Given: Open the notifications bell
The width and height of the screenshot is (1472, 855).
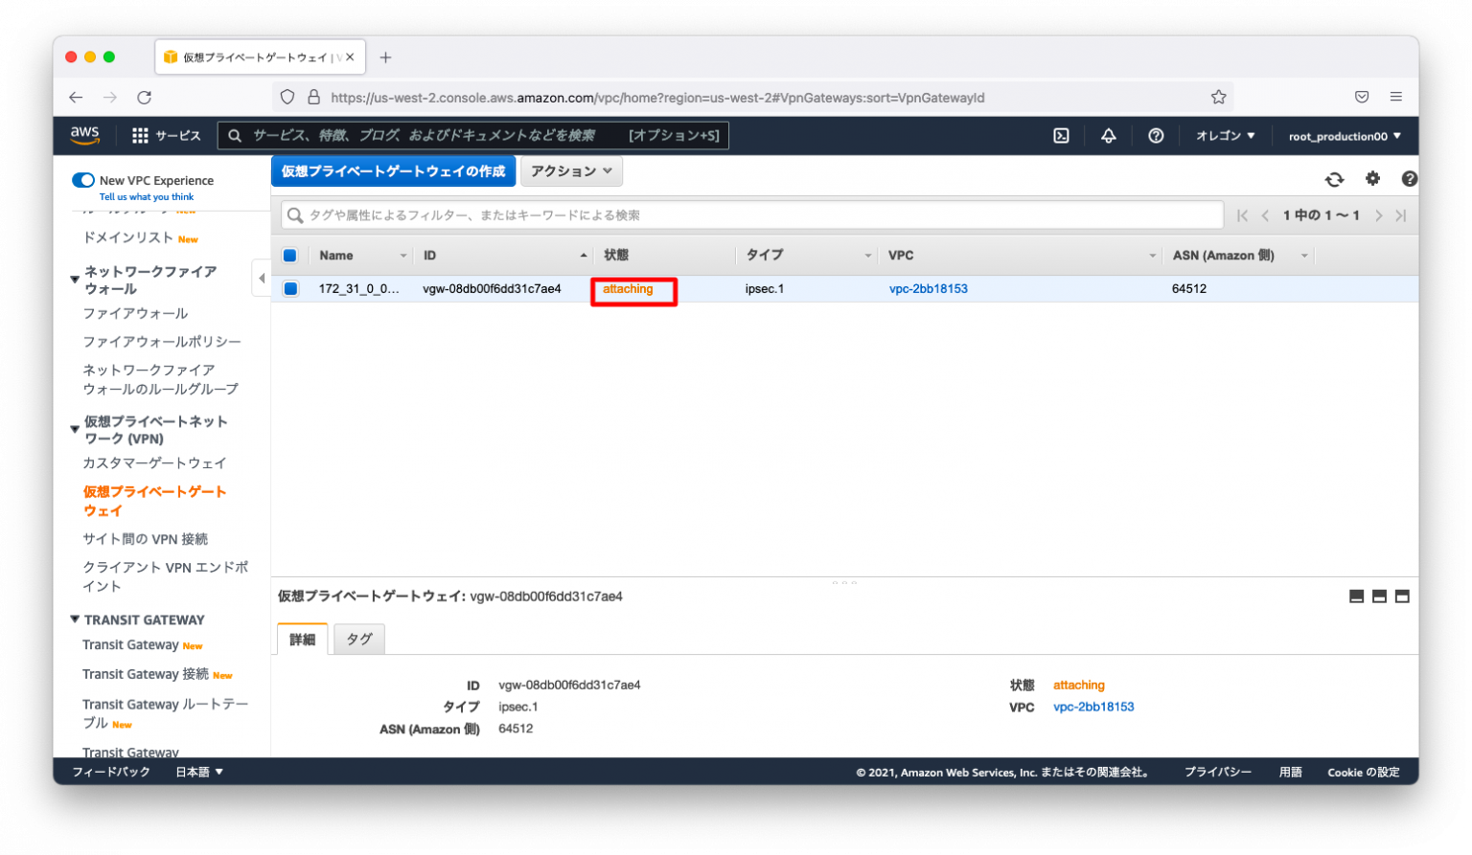Looking at the screenshot, I should (1108, 135).
